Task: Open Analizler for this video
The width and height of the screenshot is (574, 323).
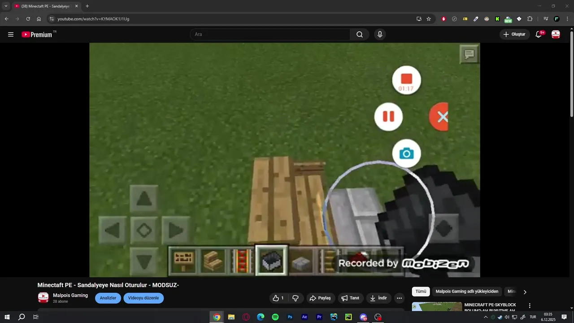Action: click(108, 298)
